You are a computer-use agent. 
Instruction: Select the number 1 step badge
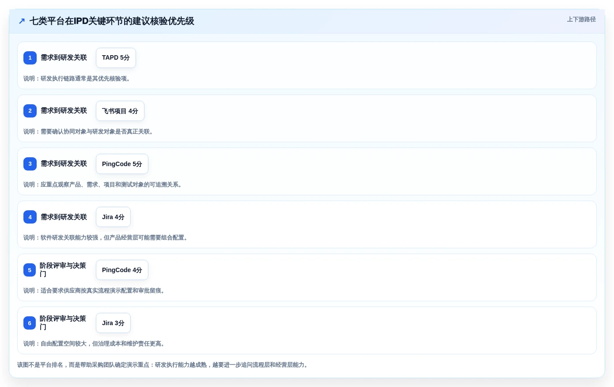coord(30,58)
